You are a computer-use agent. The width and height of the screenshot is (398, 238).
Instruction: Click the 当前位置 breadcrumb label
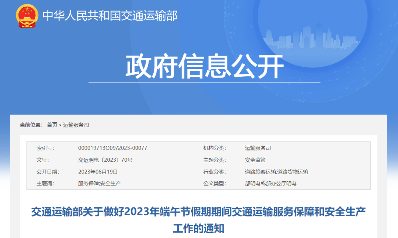pyautogui.click(x=31, y=125)
